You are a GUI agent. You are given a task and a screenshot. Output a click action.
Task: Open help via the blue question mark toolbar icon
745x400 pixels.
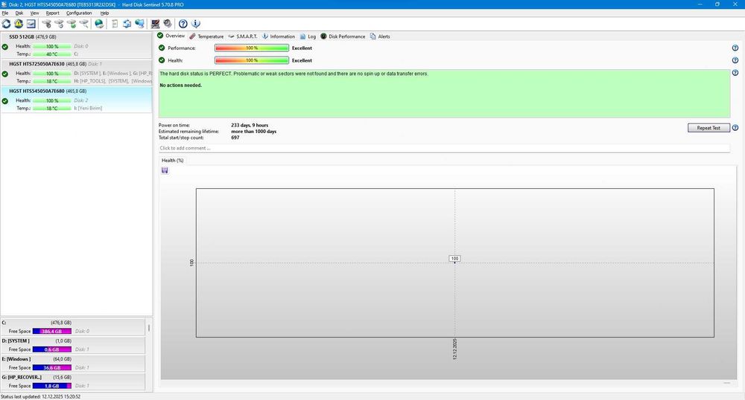coord(183,24)
